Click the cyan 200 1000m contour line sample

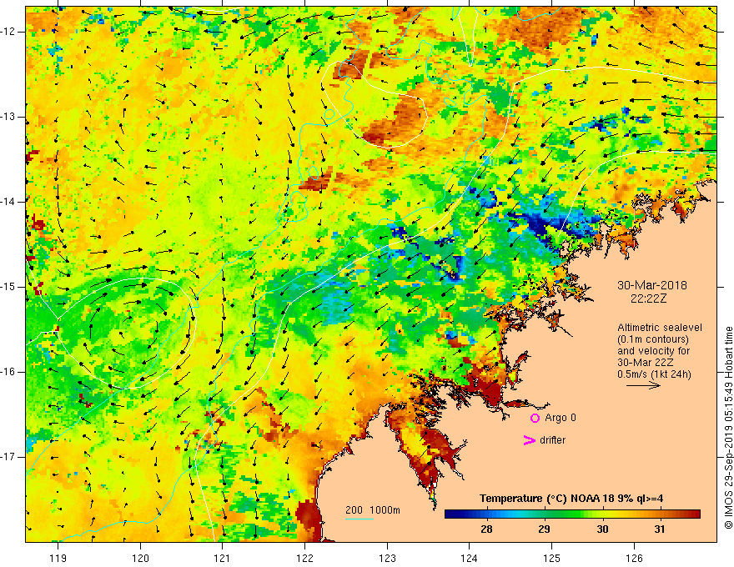coord(359,519)
